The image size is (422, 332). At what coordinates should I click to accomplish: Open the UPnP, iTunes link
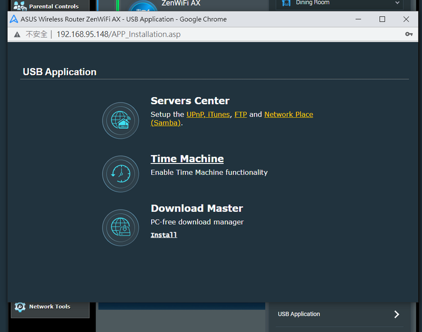pyautogui.click(x=208, y=114)
